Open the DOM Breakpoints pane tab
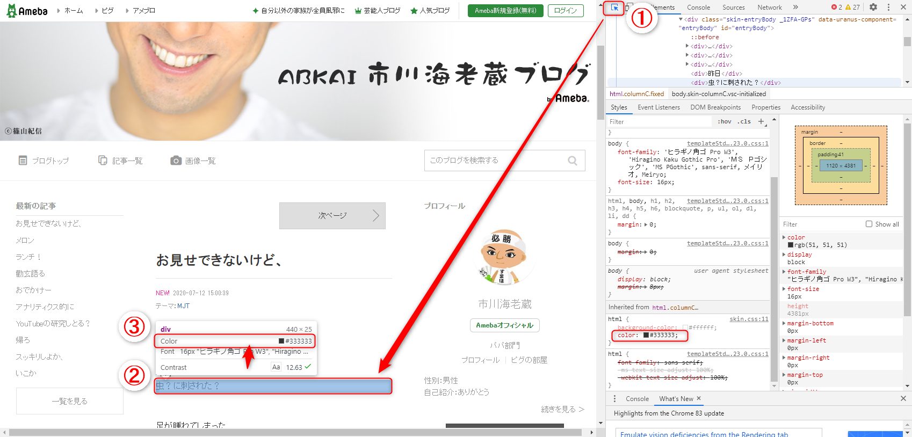Viewport: 912px width, 437px height. click(715, 107)
